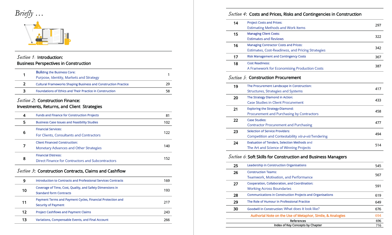Open Variations, Compensable Events, and Final Account

pos(72,220)
